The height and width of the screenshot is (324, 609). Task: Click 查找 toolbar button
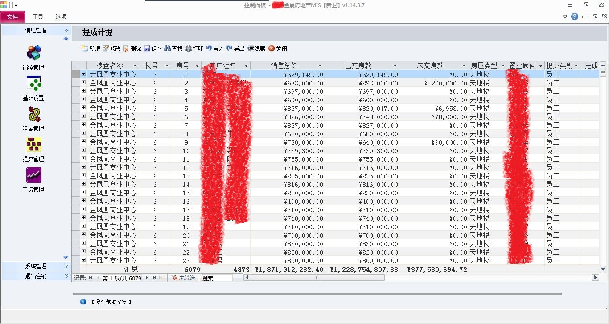point(173,49)
